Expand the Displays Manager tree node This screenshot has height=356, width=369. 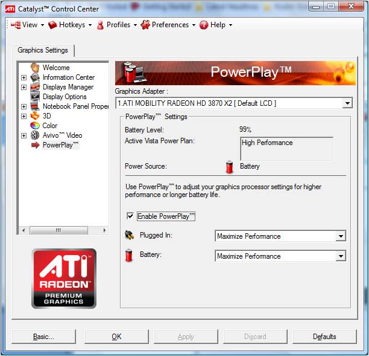pos(24,87)
